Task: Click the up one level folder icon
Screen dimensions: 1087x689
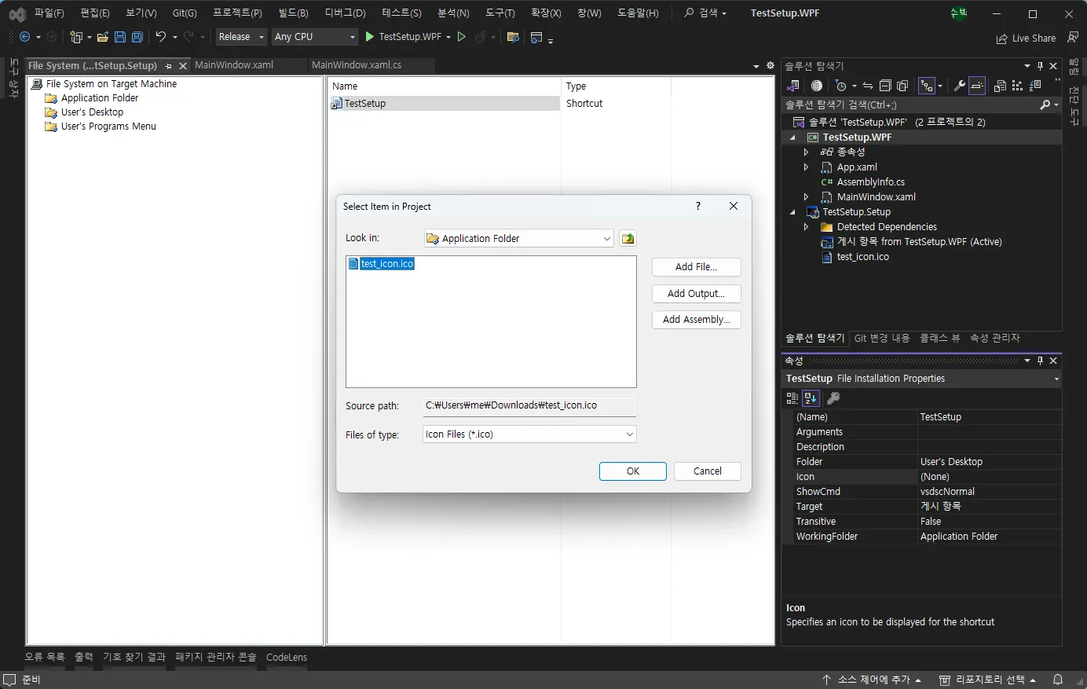Action: (x=628, y=238)
